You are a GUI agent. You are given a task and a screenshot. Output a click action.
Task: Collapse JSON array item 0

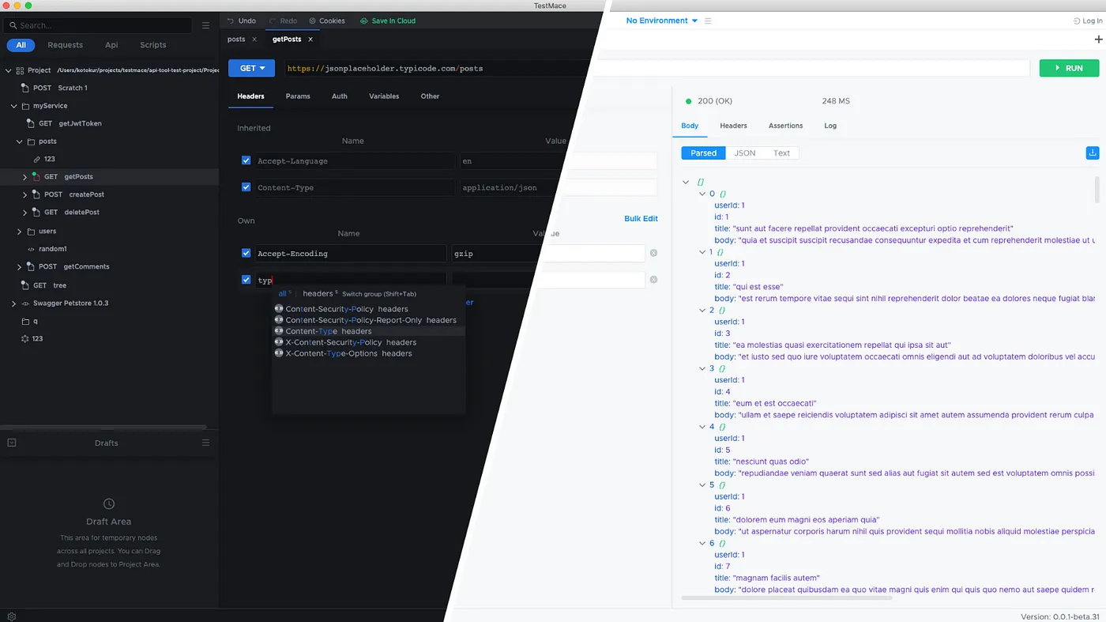[702, 194]
